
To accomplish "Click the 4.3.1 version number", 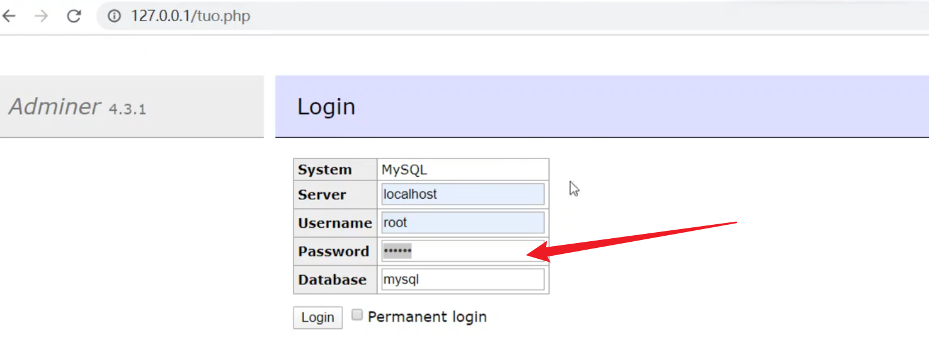I will (x=127, y=109).
